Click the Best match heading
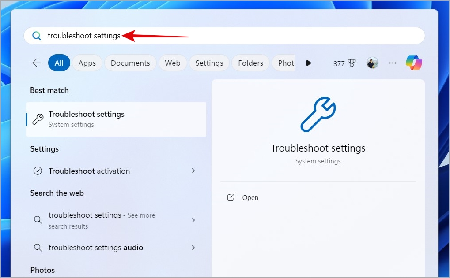The width and height of the screenshot is (450, 278). click(49, 90)
